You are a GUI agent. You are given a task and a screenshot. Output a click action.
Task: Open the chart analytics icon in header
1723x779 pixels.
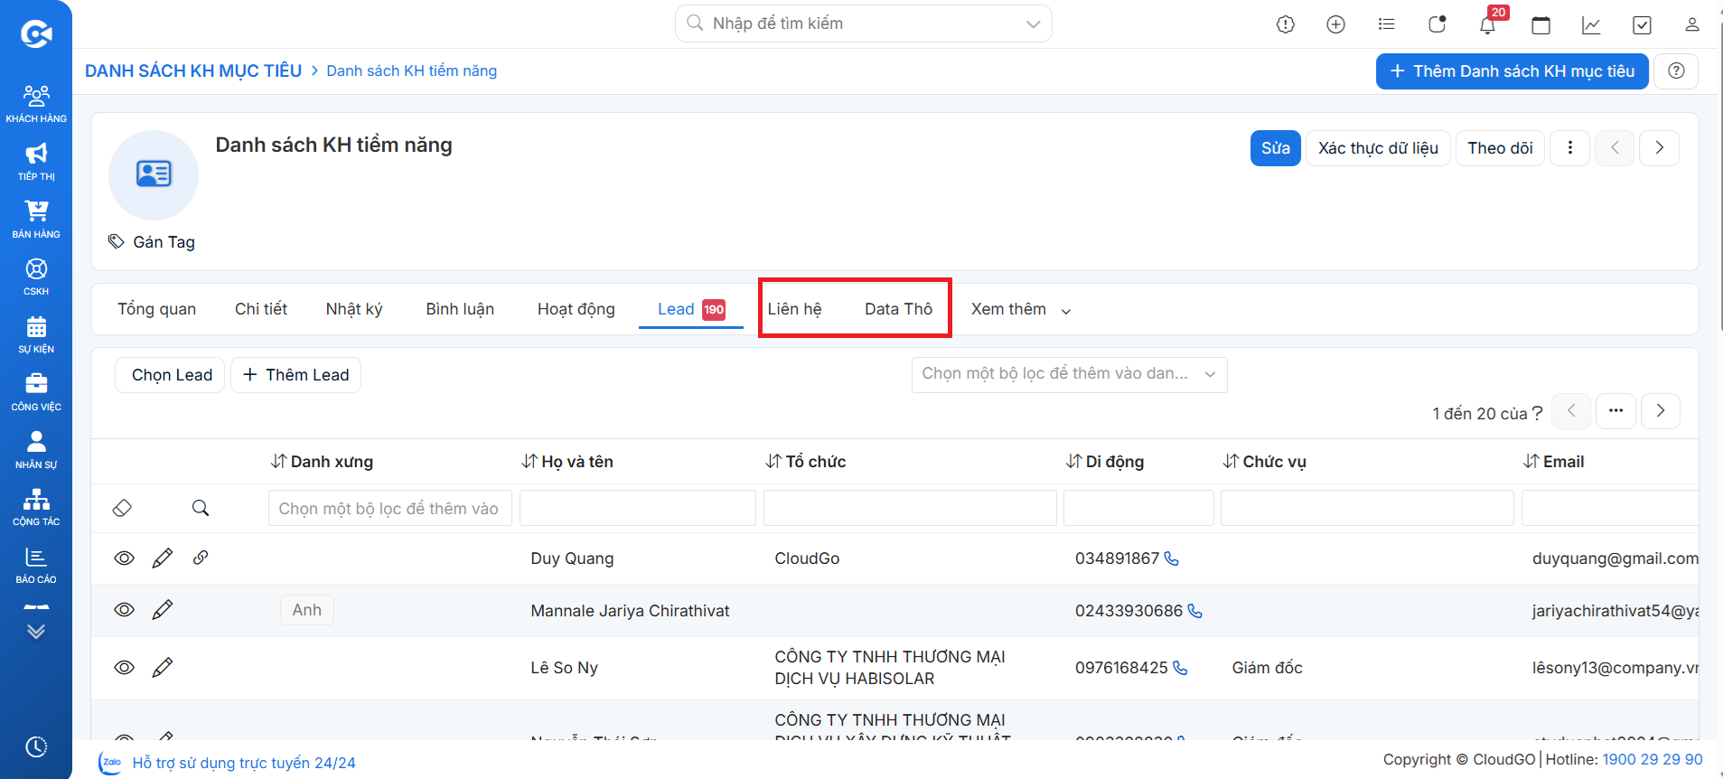[1592, 25]
